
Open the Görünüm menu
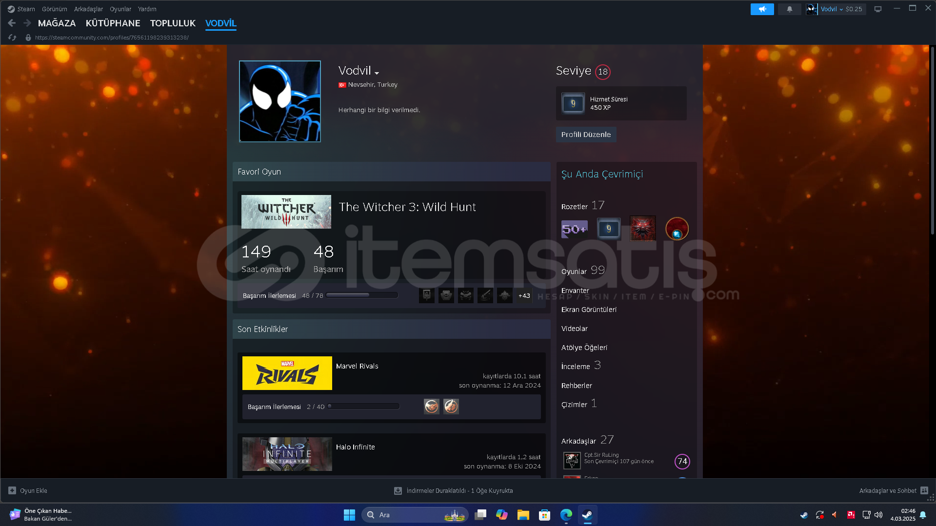(x=55, y=9)
